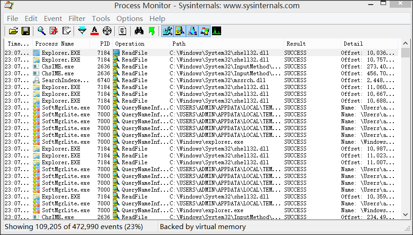Image resolution: width=413 pixels, height=235 pixels.
Task: Click the Result column header
Action: point(312,44)
